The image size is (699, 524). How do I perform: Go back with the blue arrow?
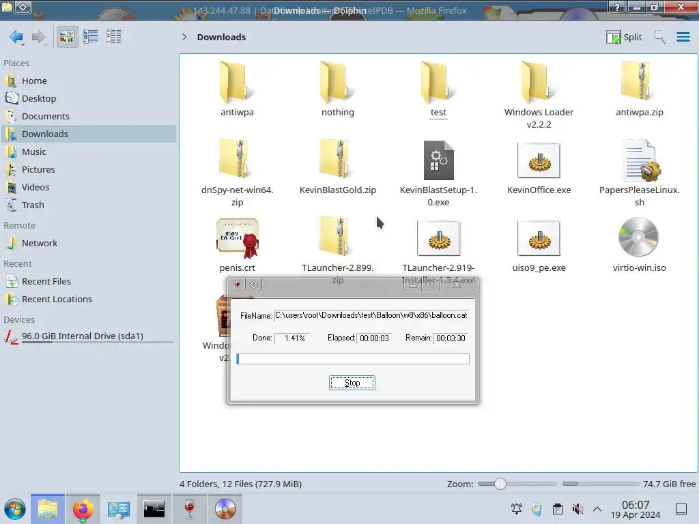click(16, 37)
